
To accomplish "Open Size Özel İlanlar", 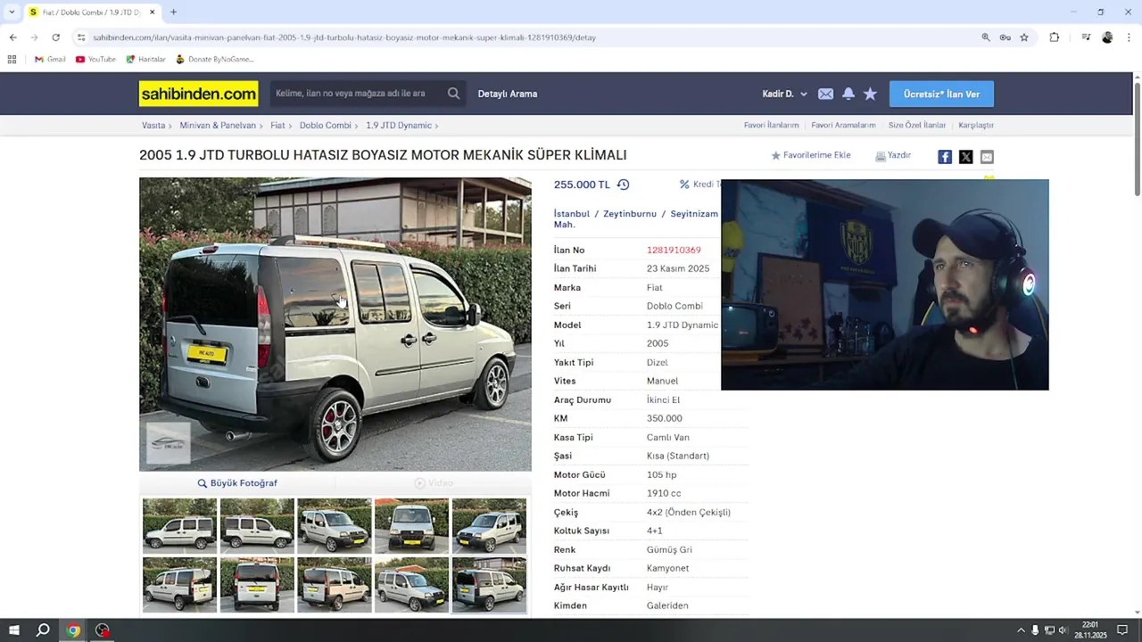I will coord(916,126).
